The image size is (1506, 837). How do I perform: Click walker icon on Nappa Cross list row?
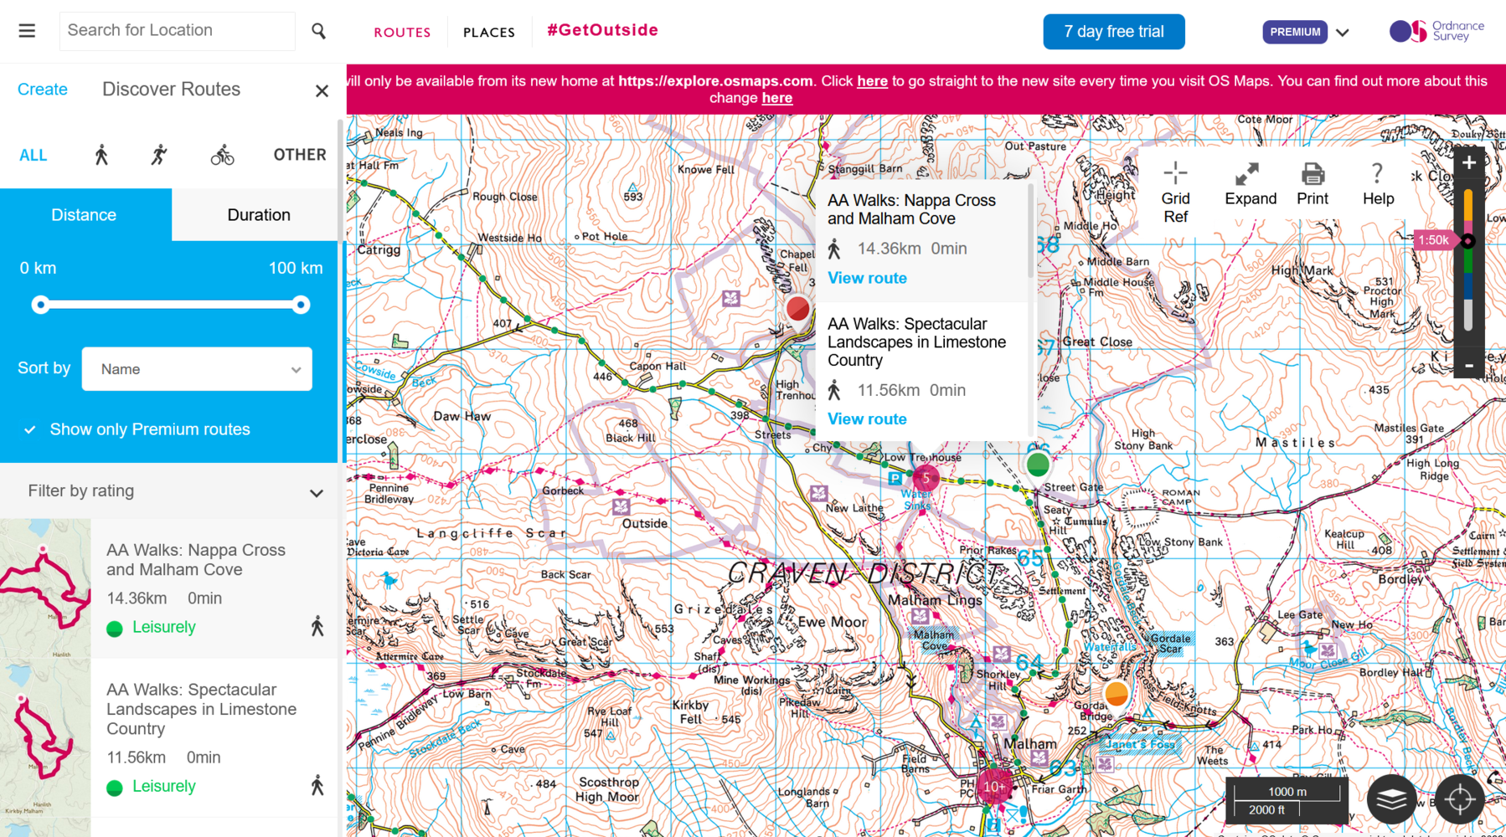317,627
